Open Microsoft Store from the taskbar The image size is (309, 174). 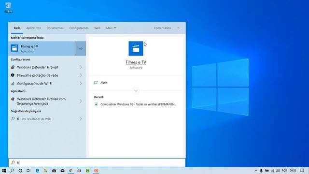point(54,171)
